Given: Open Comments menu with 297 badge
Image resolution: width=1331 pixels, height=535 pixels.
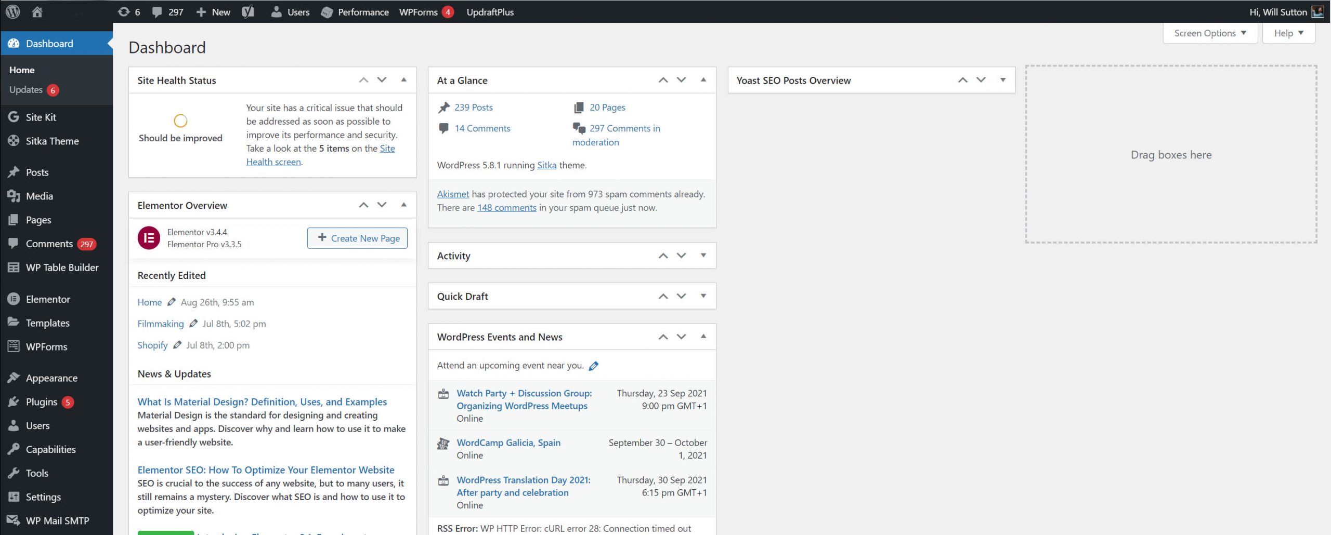Looking at the screenshot, I should pyautogui.click(x=56, y=244).
